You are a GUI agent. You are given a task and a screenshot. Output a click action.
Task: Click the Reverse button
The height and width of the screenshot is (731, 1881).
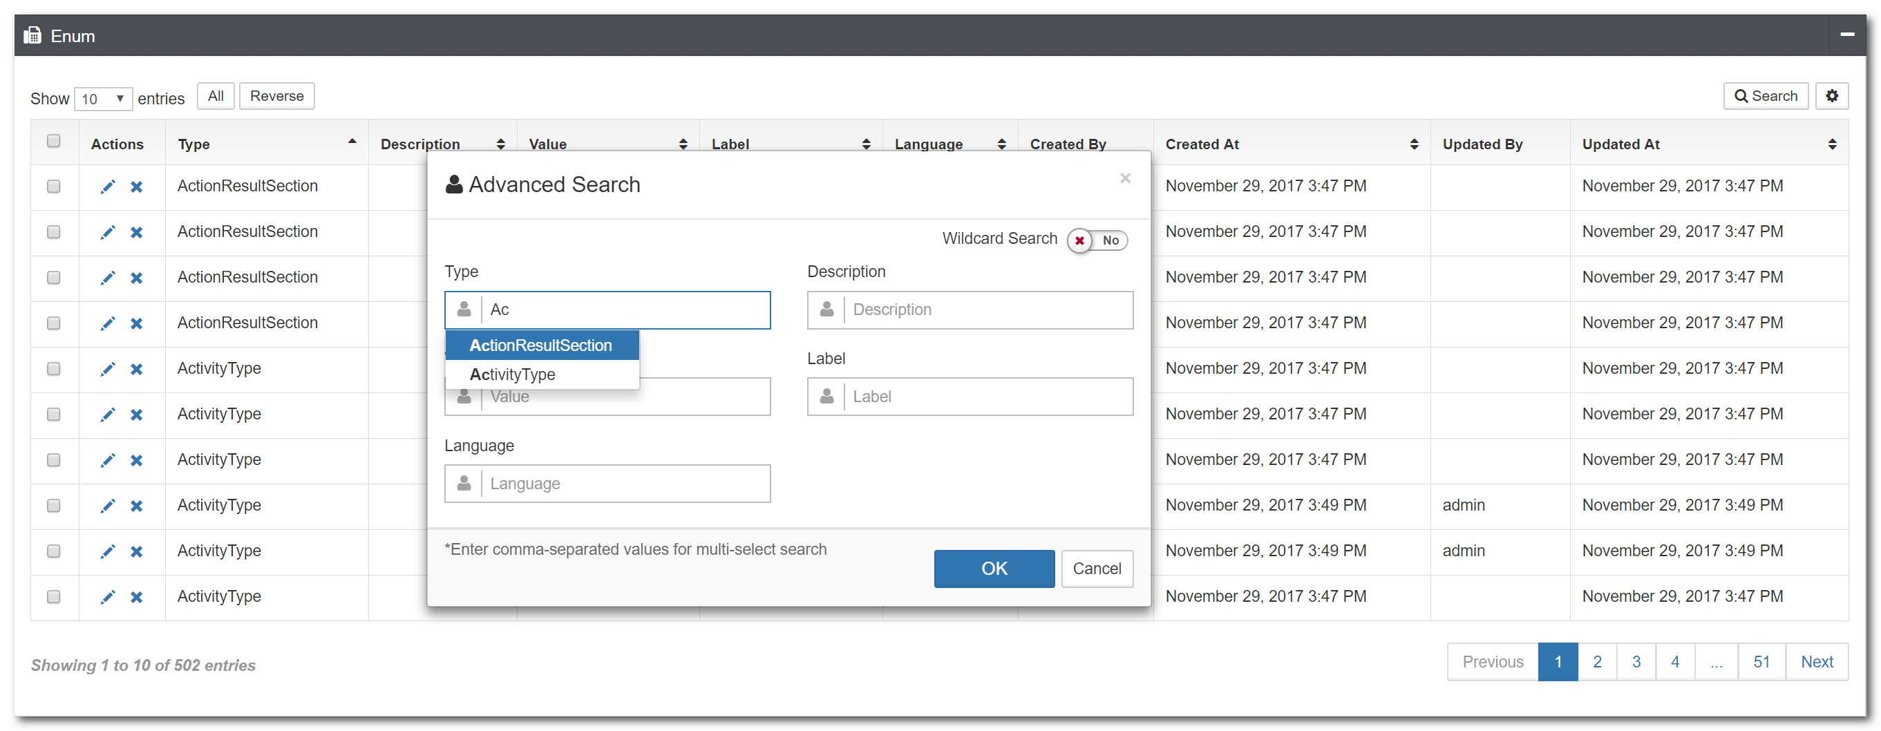tap(276, 97)
